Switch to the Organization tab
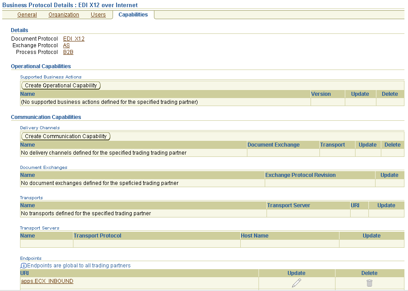 tap(64, 15)
